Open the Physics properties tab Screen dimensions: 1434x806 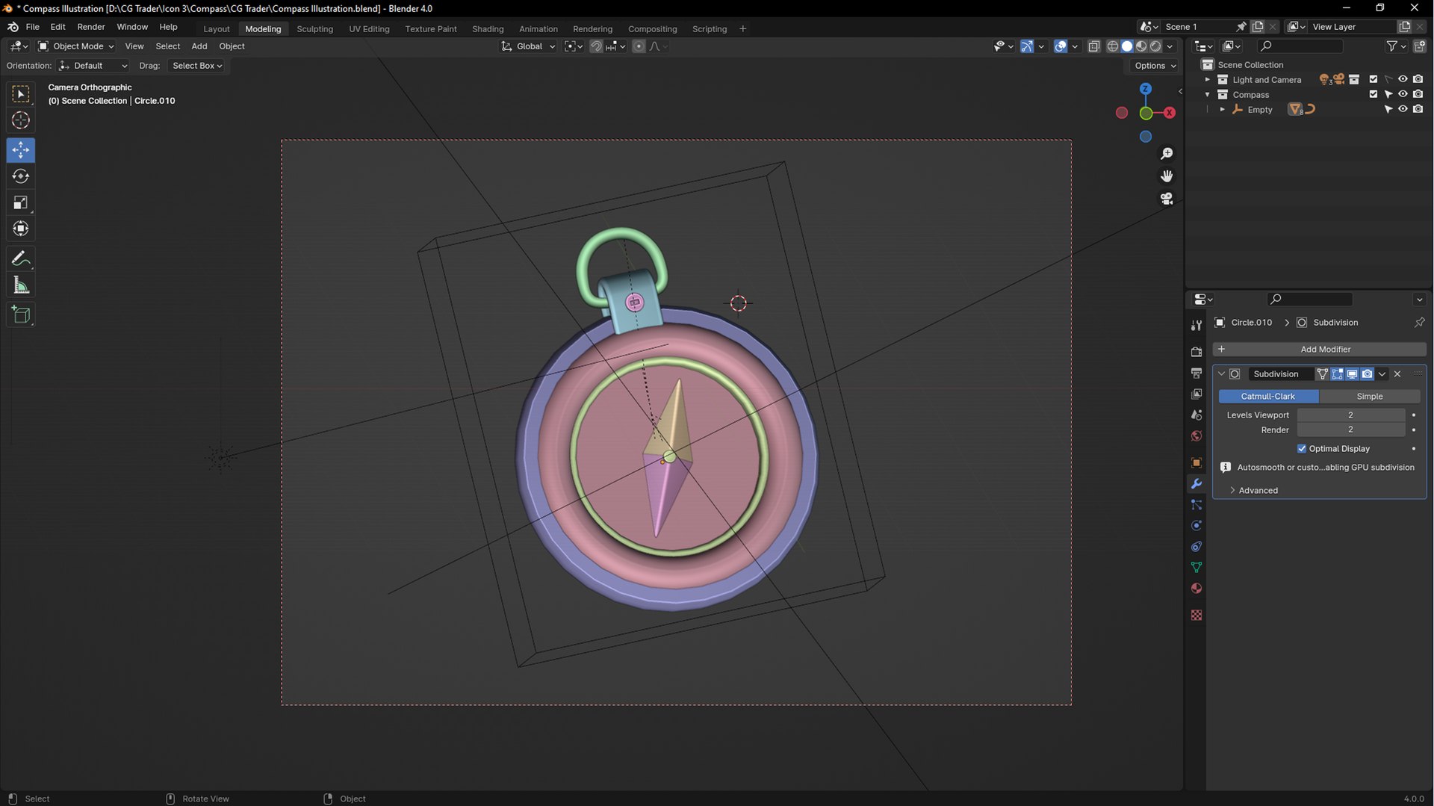point(1196,526)
